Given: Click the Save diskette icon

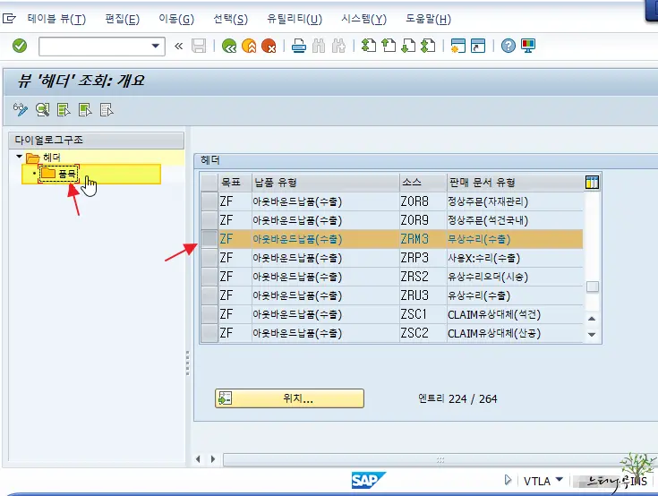Looking at the screenshot, I should pos(199,46).
